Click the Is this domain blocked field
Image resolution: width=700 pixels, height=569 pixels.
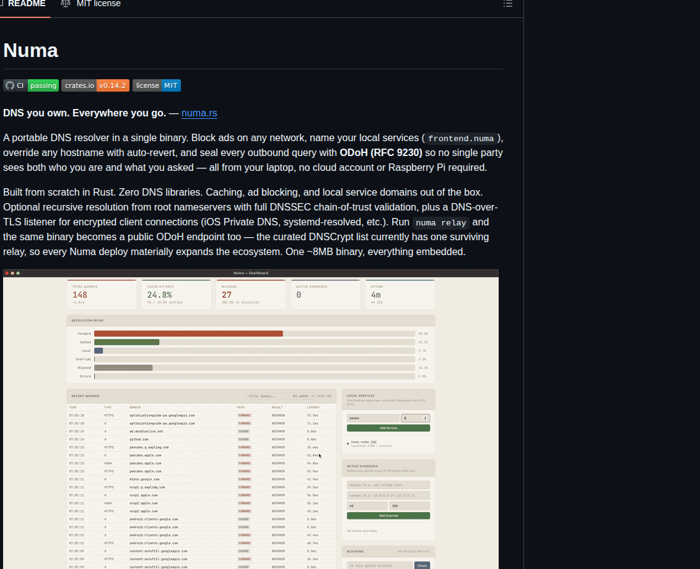coord(380,565)
